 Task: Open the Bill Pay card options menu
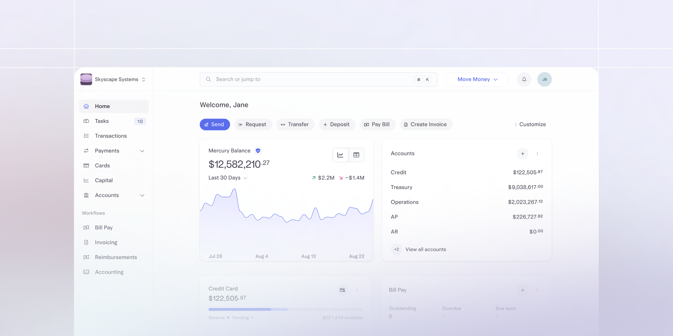tap(537, 290)
